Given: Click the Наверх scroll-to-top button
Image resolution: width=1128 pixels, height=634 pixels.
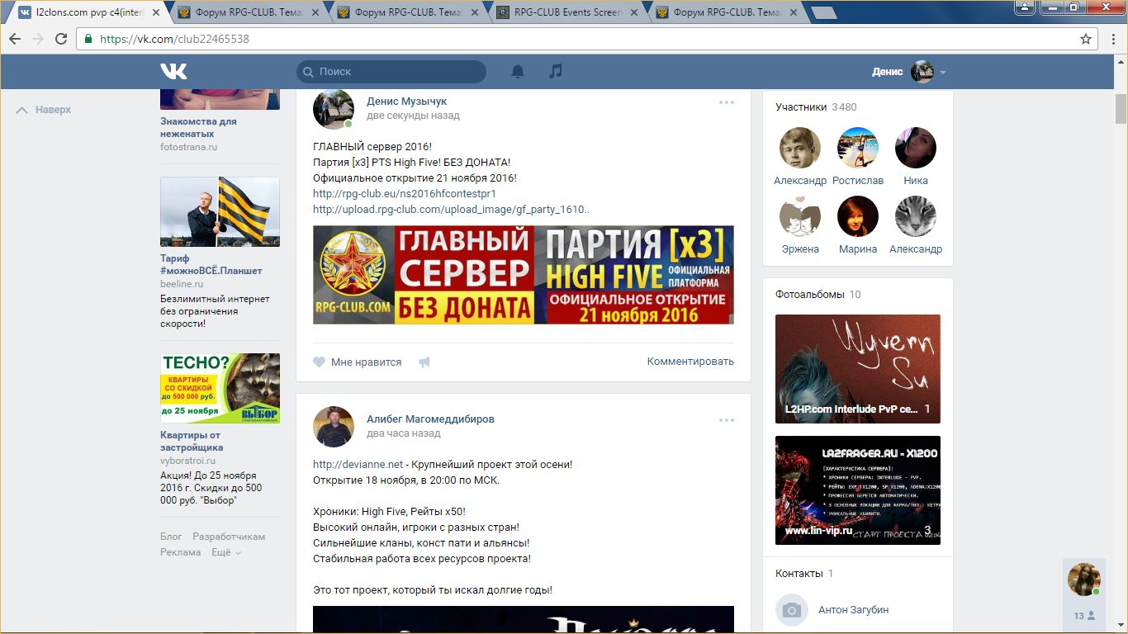Looking at the screenshot, I should (45, 110).
